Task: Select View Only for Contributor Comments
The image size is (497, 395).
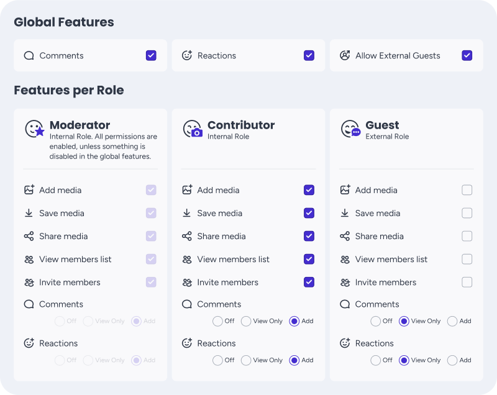Action: 247,321
